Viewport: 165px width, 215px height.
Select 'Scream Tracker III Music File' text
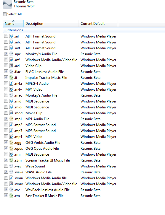click(x=48, y=160)
